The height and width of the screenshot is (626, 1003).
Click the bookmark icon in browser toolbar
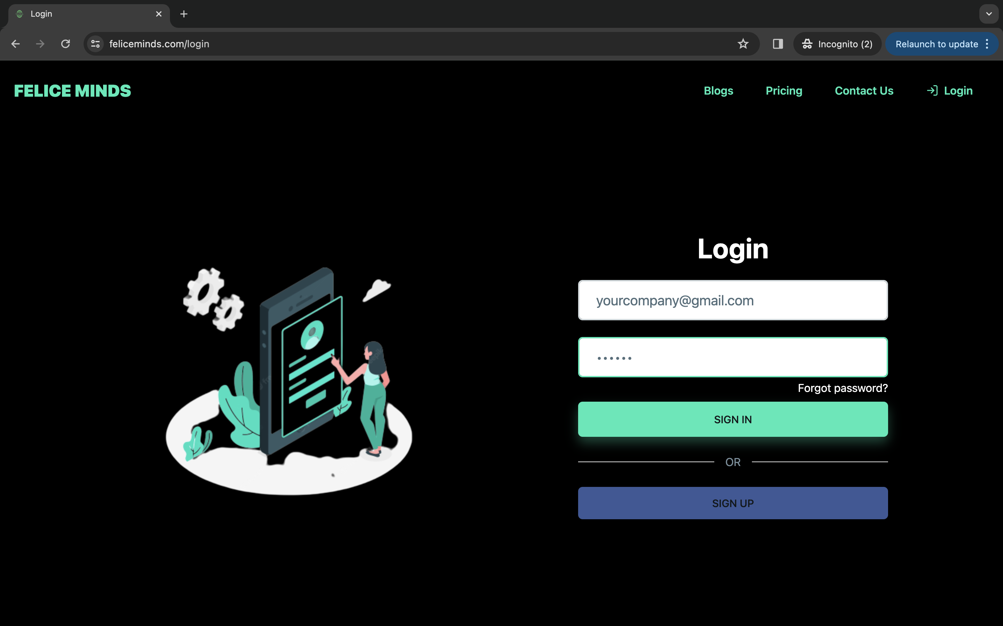743,44
